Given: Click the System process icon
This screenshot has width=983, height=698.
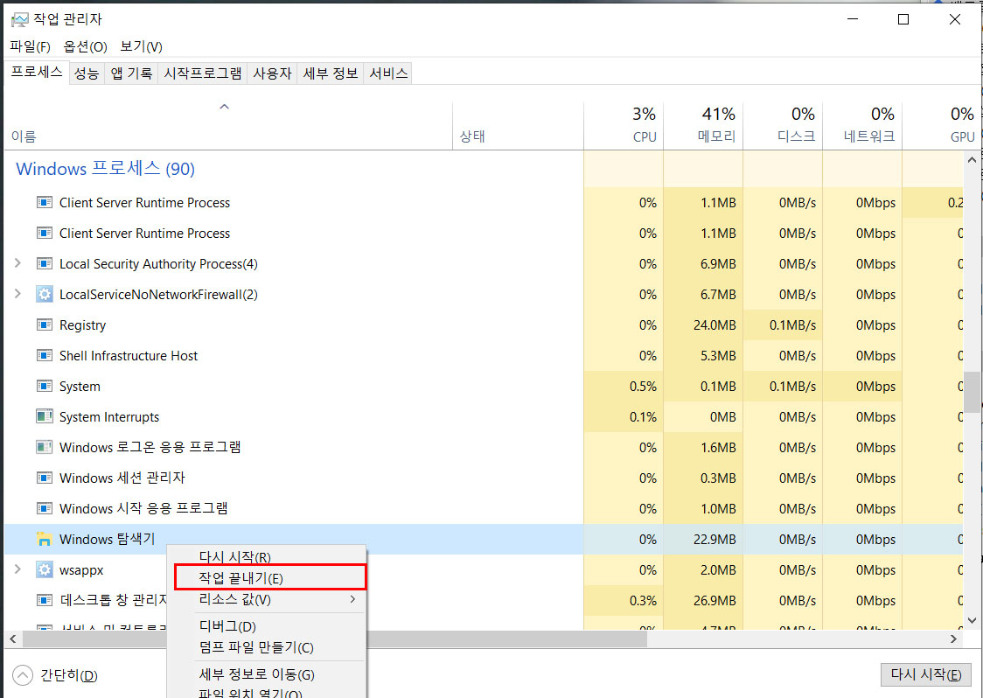Looking at the screenshot, I should pos(44,387).
